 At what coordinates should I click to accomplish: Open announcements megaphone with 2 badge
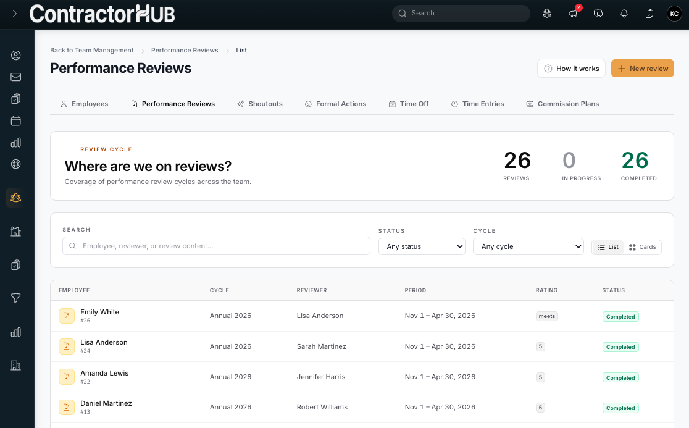pos(573,14)
